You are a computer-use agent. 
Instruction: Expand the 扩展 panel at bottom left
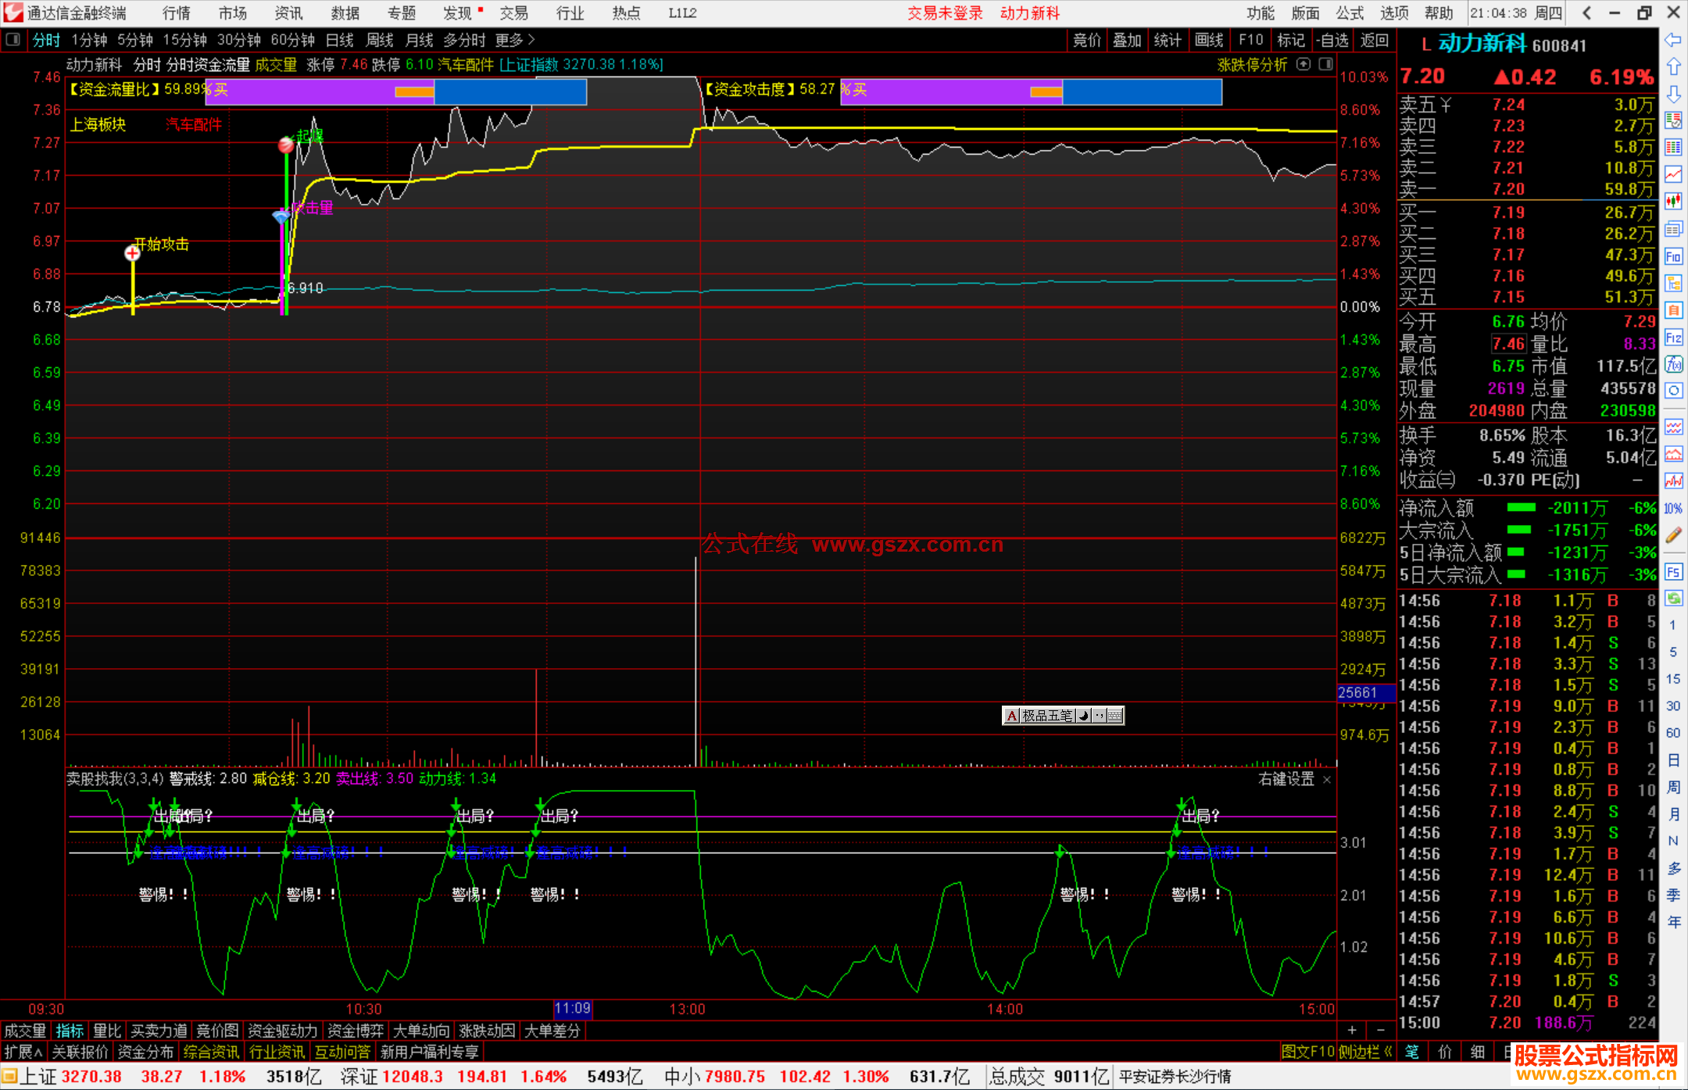[x=23, y=1052]
